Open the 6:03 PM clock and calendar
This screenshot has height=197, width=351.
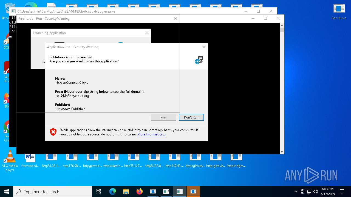pos(327,192)
